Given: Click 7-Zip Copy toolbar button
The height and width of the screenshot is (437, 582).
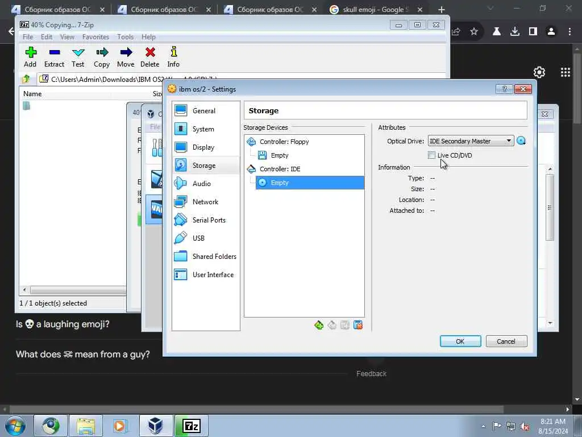Looking at the screenshot, I should pos(102,57).
